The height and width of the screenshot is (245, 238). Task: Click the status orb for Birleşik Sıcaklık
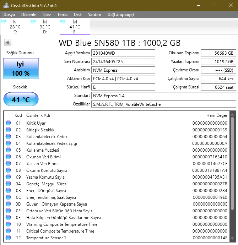point(8,130)
